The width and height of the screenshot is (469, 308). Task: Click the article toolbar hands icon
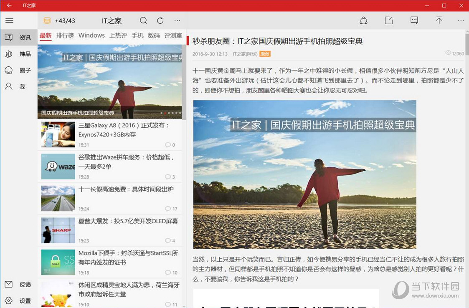click(363, 20)
